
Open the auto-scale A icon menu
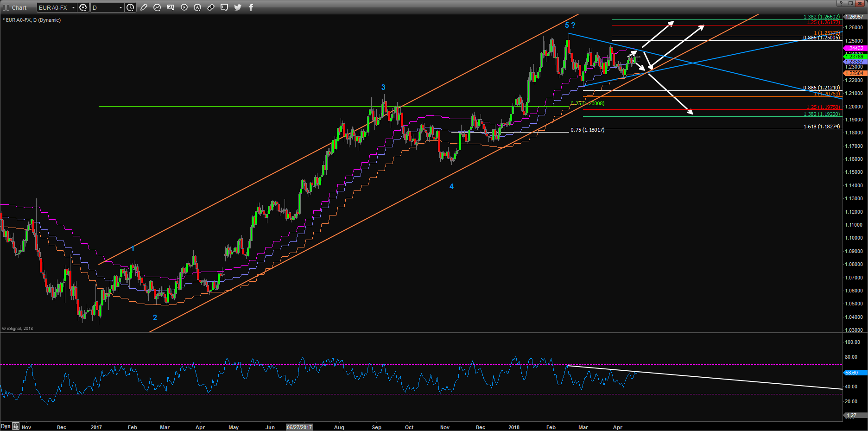[x=198, y=7]
